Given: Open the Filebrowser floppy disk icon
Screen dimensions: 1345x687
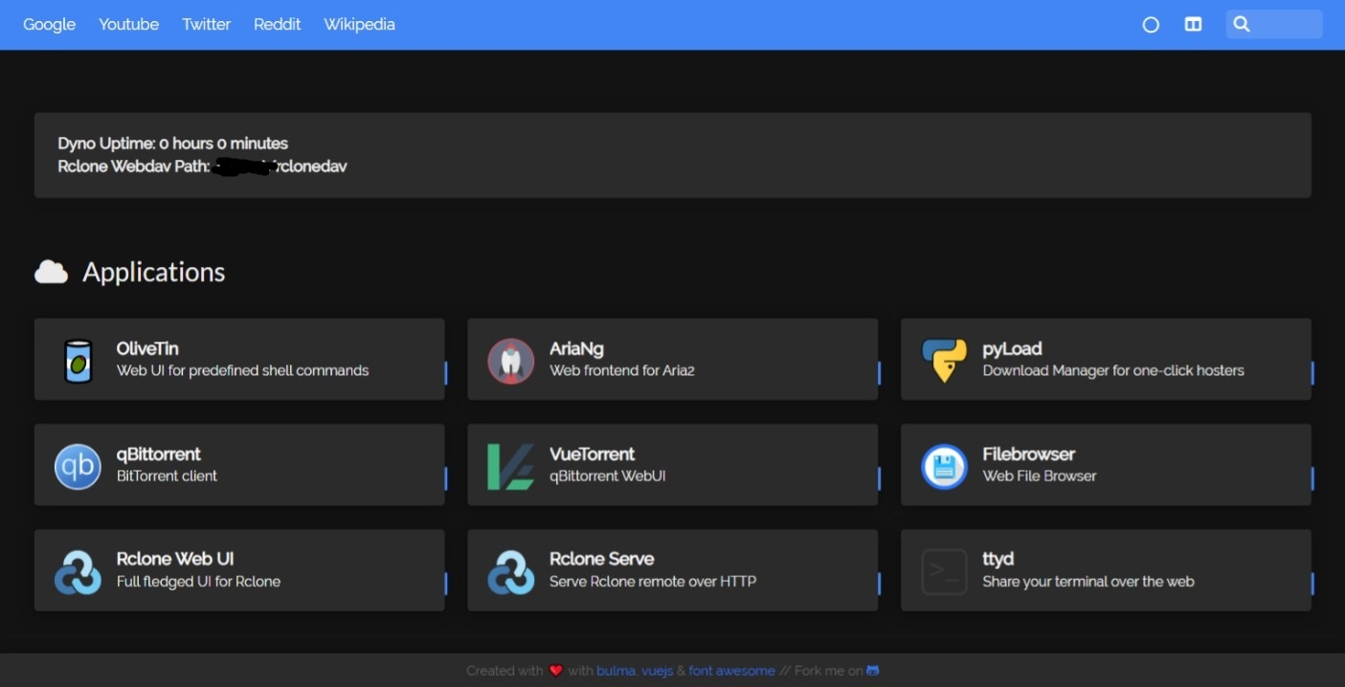Looking at the screenshot, I should tap(944, 467).
